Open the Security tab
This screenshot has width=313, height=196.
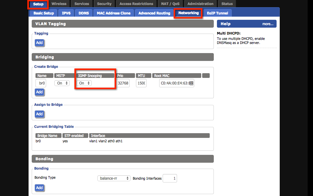pyautogui.click(x=104, y=4)
